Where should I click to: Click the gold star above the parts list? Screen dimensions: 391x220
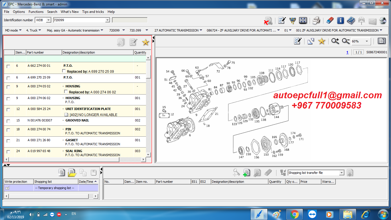point(146,42)
